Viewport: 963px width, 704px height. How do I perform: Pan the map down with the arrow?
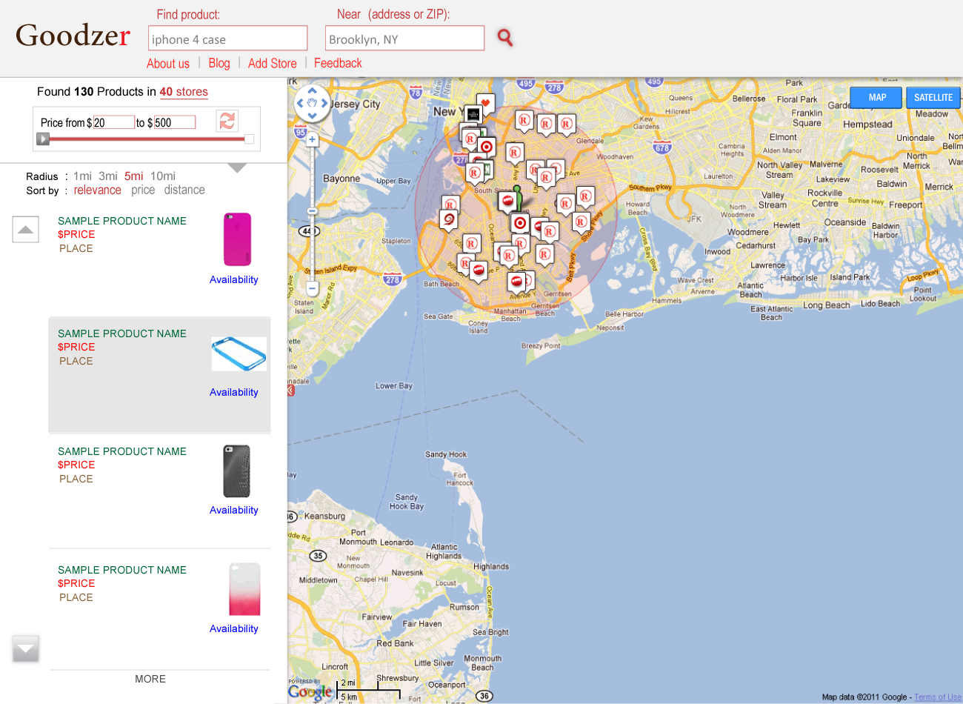pyautogui.click(x=312, y=115)
